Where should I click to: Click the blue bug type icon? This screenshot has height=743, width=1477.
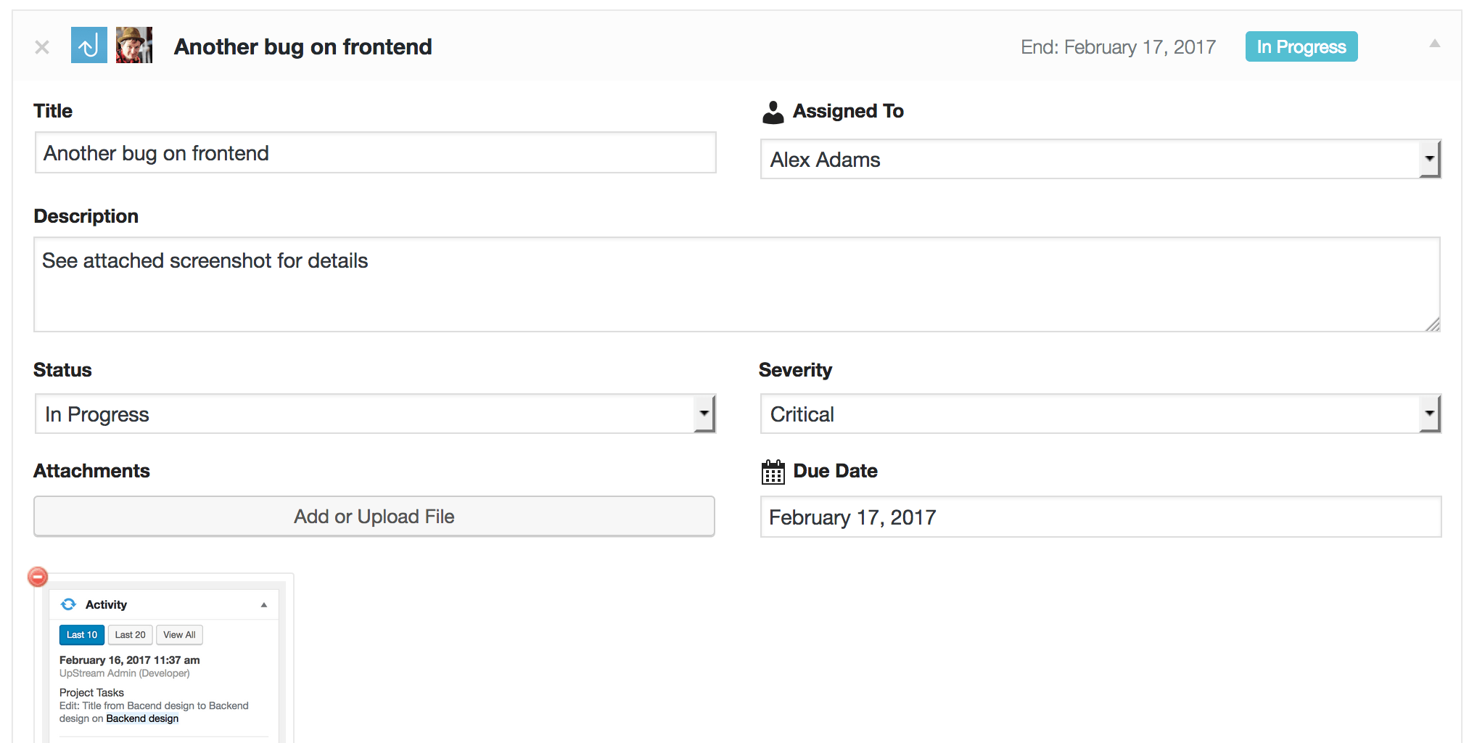pyautogui.click(x=89, y=46)
